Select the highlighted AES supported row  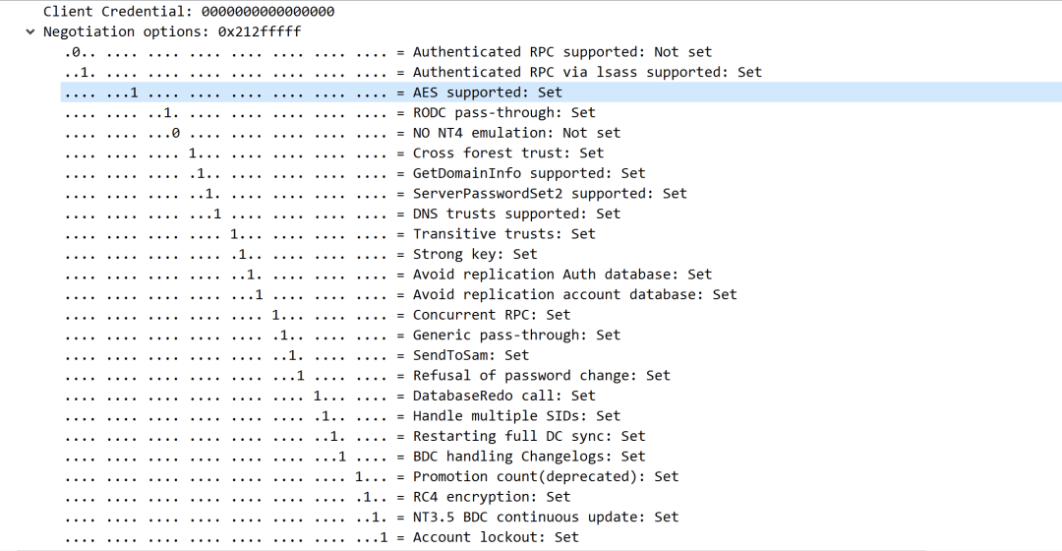point(560,92)
